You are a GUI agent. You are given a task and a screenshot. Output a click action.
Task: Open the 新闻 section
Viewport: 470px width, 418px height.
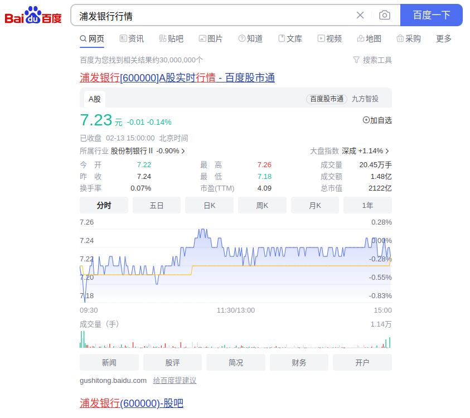tap(109, 363)
